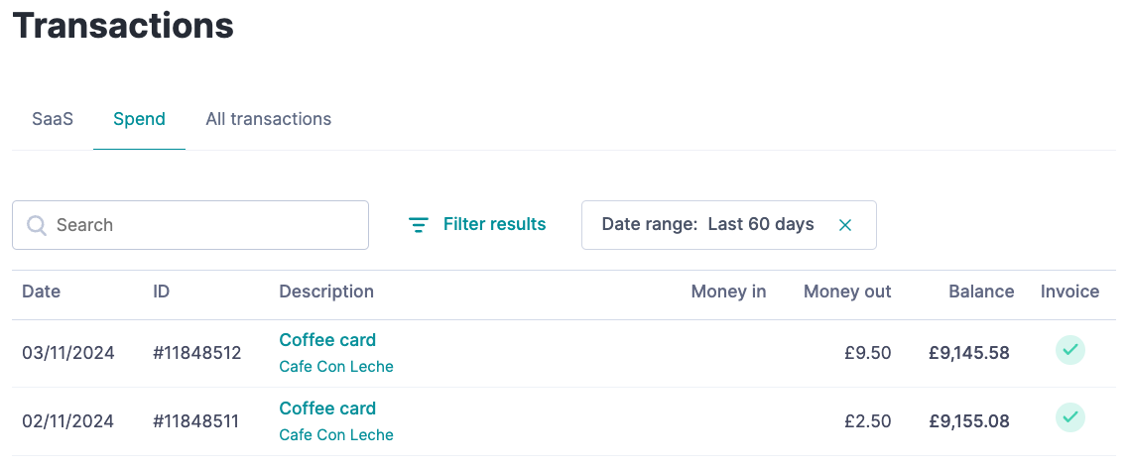The image size is (1129, 467).
Task: Open the All transactions tab
Action: [269, 119]
